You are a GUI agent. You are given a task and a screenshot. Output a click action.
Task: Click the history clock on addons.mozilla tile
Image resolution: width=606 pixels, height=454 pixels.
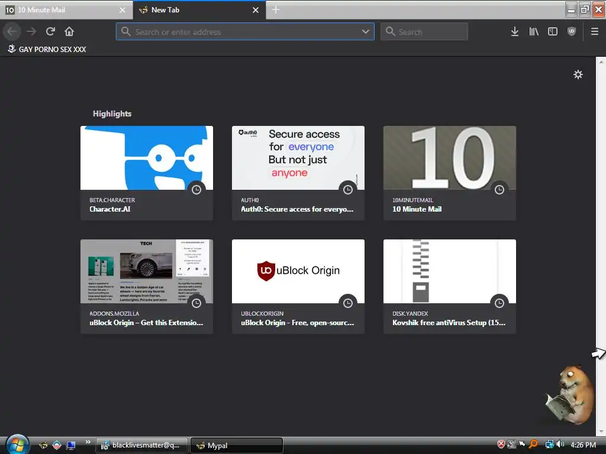196,303
